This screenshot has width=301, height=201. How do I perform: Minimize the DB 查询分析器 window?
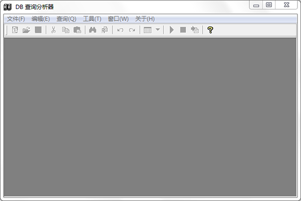click(256, 5)
